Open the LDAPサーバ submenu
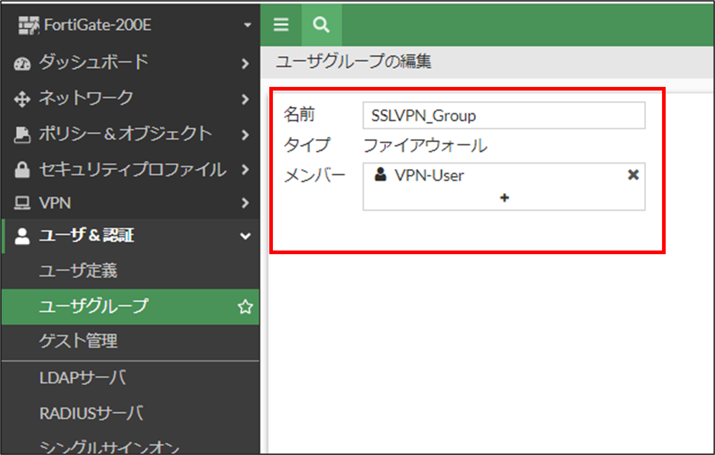 [x=130, y=378]
